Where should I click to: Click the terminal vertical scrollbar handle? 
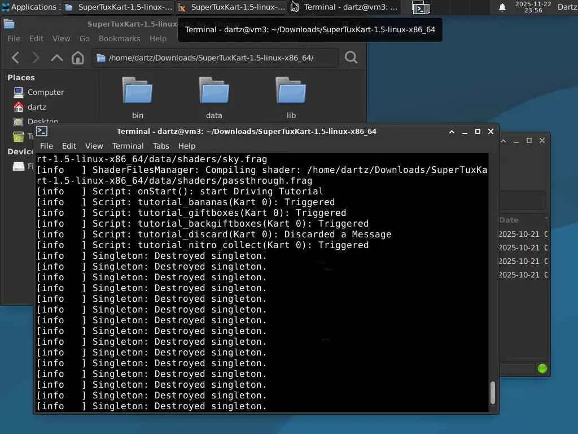click(x=493, y=393)
